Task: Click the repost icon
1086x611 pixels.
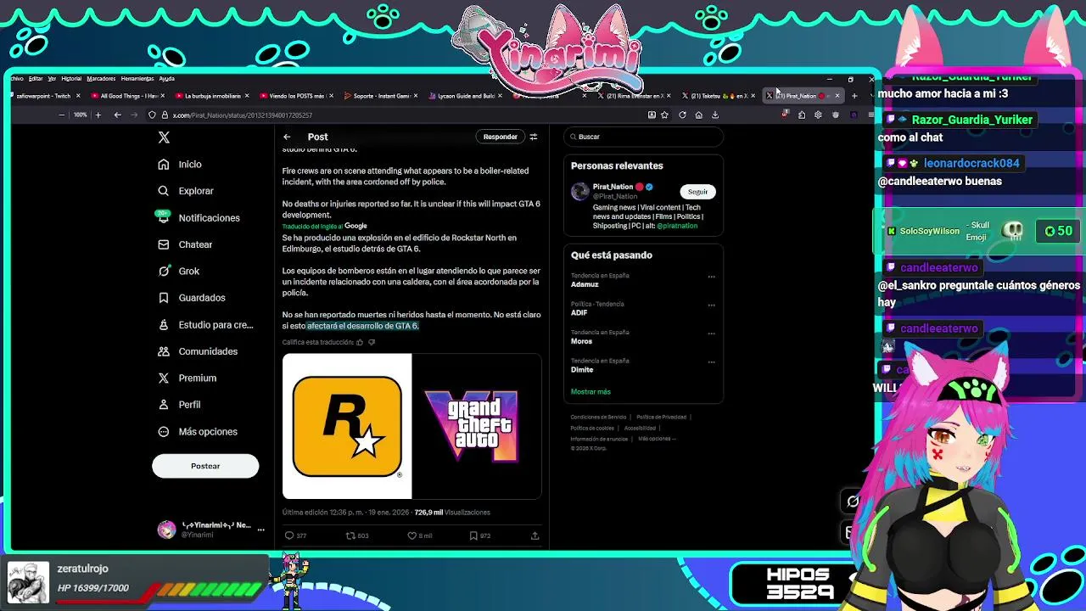Action: (x=350, y=535)
